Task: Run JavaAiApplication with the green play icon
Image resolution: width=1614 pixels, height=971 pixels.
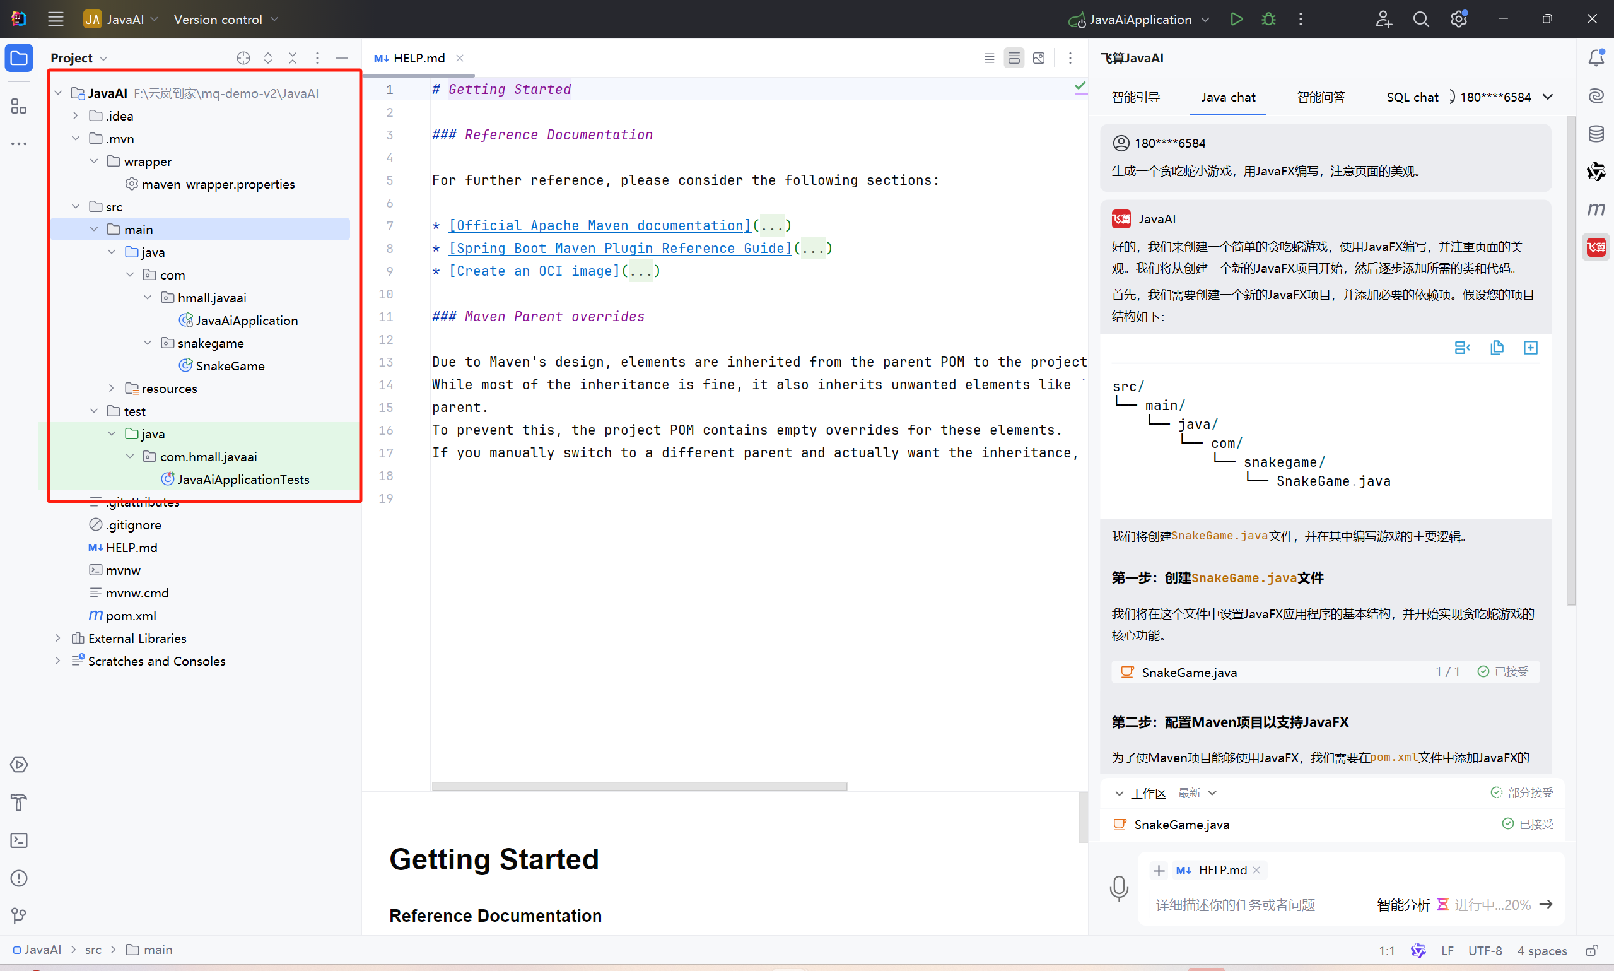Action: [x=1236, y=19]
